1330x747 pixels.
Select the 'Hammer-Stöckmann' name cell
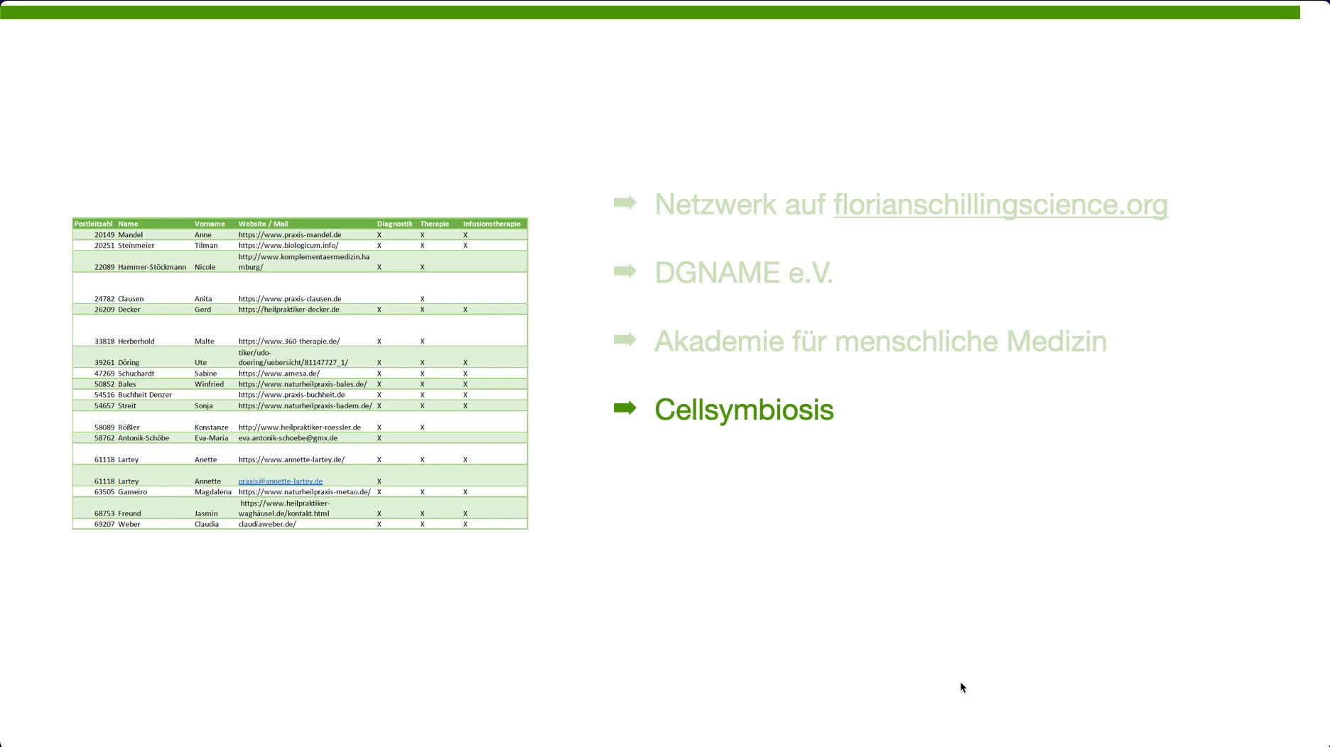(x=152, y=267)
